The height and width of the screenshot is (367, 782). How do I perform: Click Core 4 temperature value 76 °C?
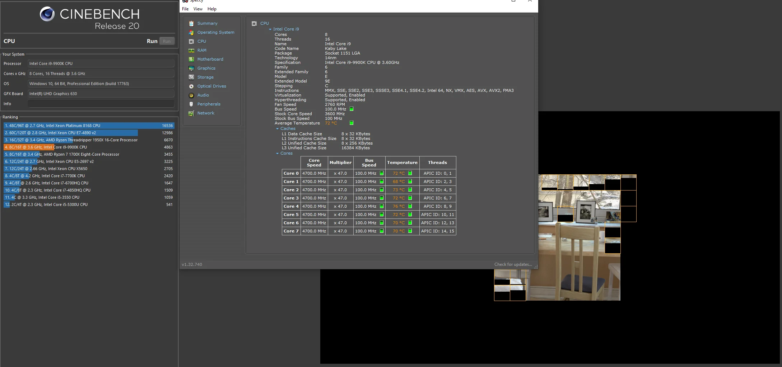399,206
